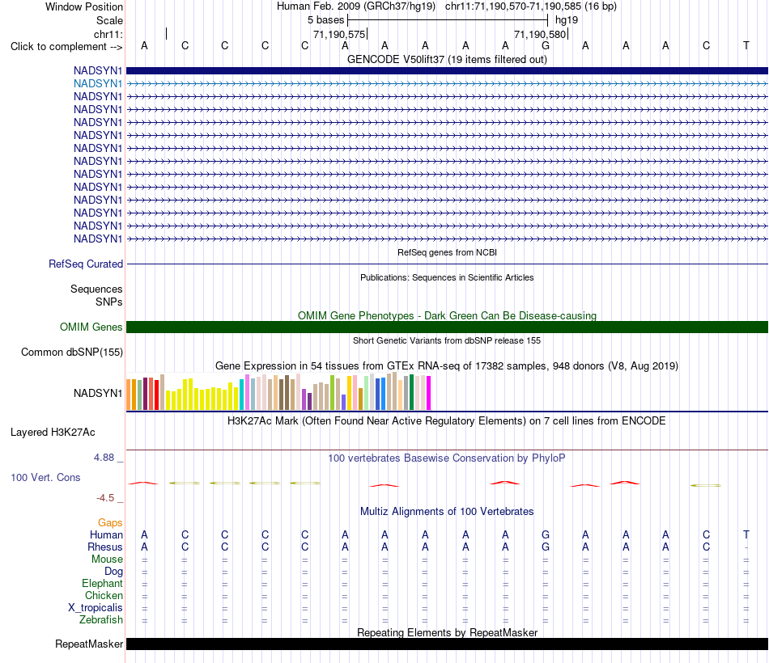Click the dark green bar in GTEx chart
Viewport: 769px width, 663px height.
pos(411,392)
